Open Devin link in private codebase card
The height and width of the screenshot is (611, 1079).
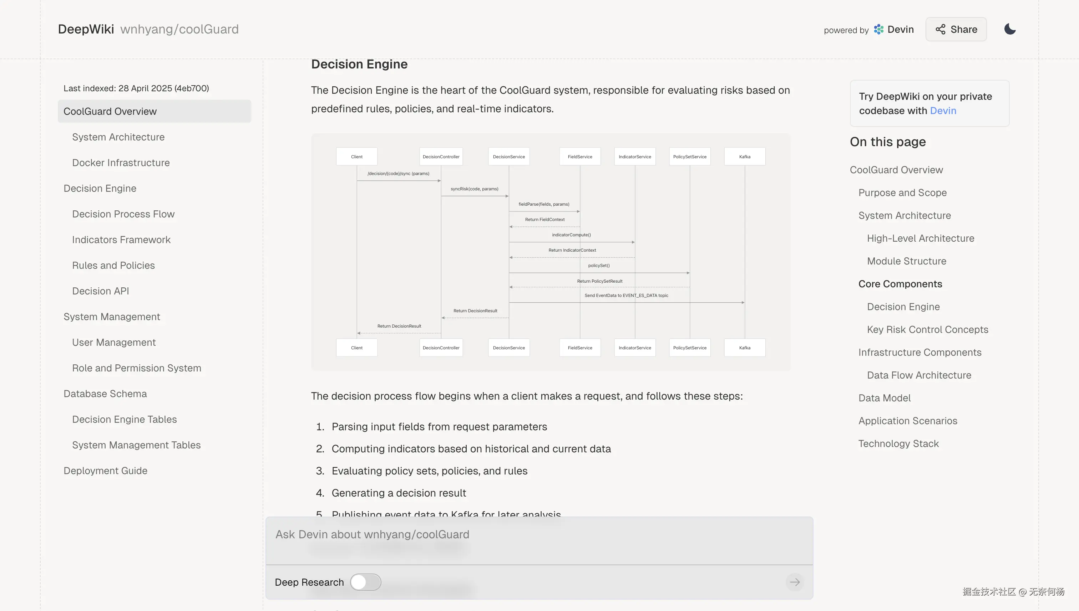[x=943, y=111]
